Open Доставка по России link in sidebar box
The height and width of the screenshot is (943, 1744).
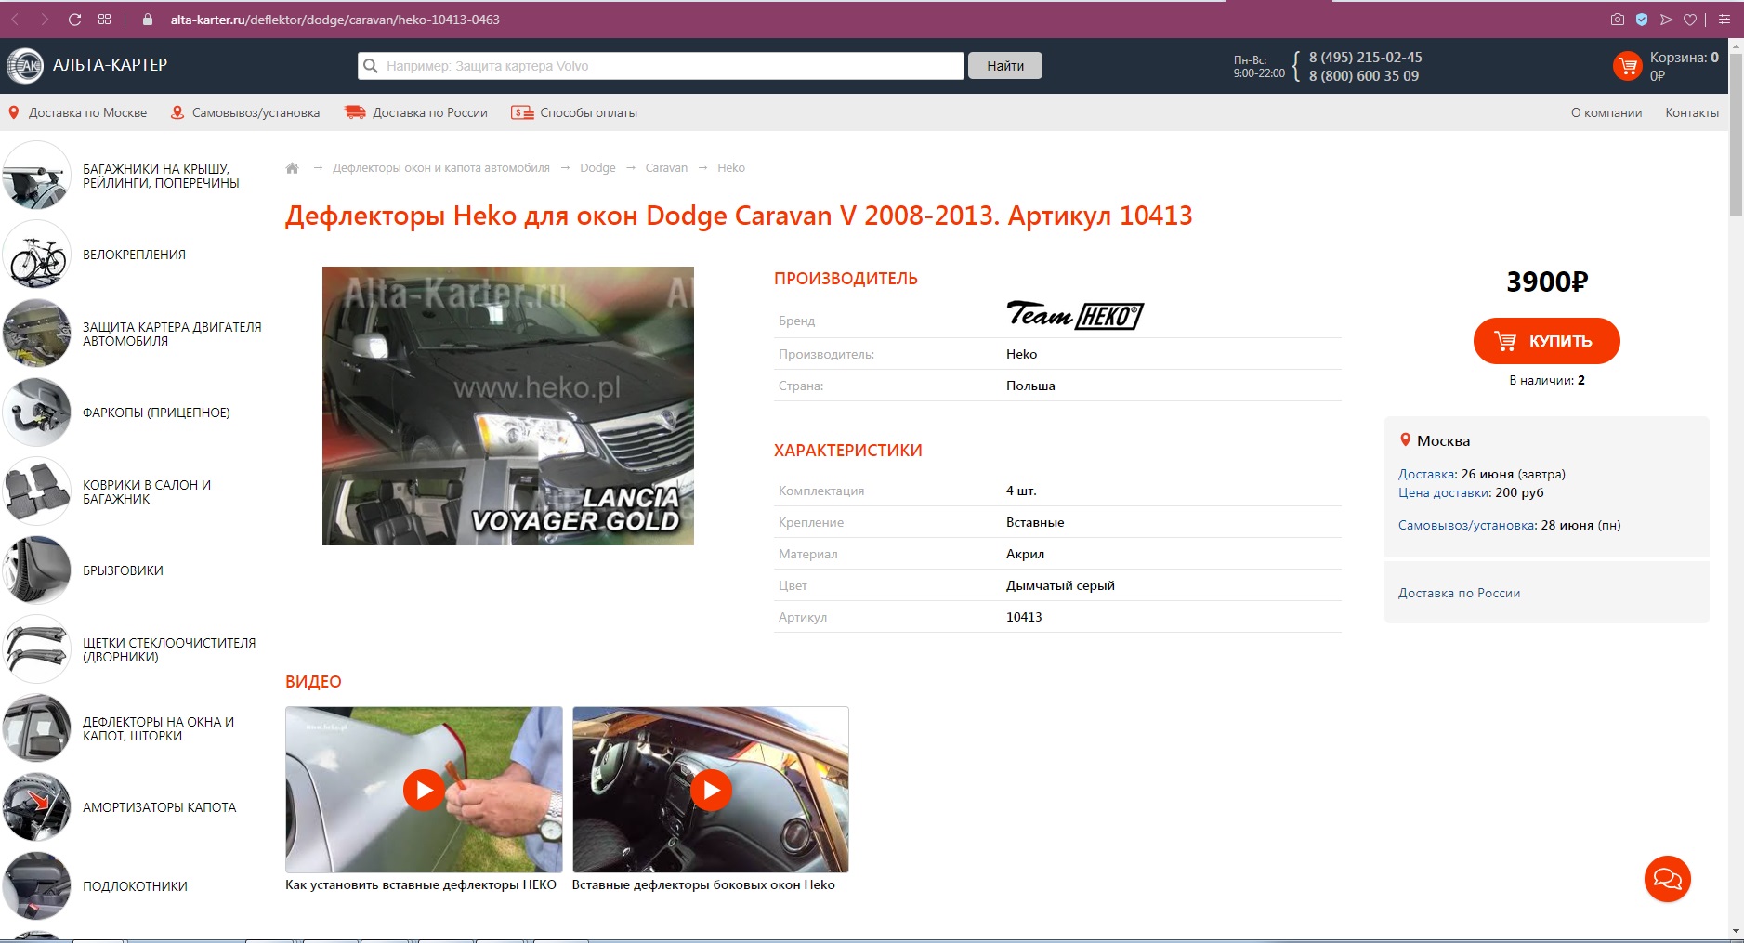[1459, 593]
